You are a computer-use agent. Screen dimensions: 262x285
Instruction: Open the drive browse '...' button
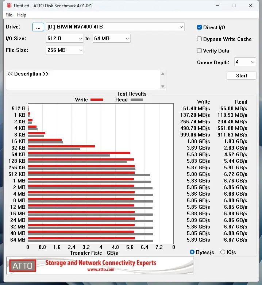[x=38, y=27]
